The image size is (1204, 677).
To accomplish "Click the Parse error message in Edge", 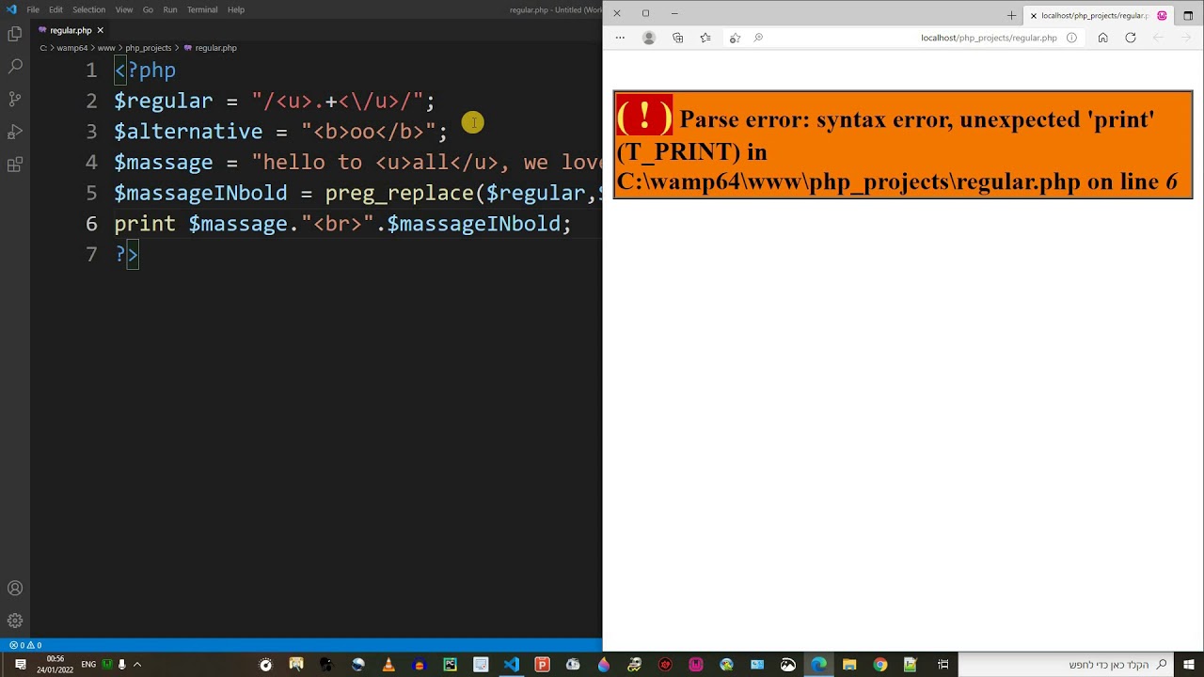I will click(902, 145).
